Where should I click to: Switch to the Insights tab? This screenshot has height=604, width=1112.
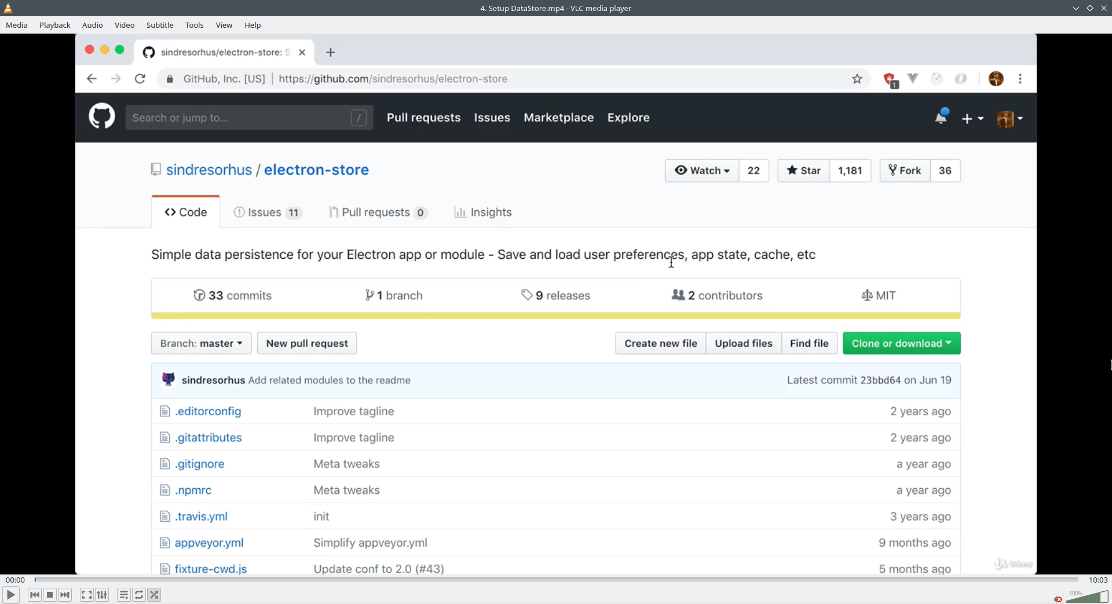[483, 212]
